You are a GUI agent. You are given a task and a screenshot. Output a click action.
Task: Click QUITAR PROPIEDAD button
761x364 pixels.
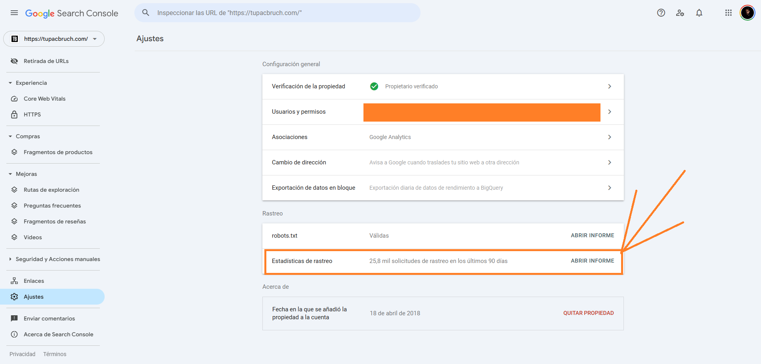tap(588, 313)
